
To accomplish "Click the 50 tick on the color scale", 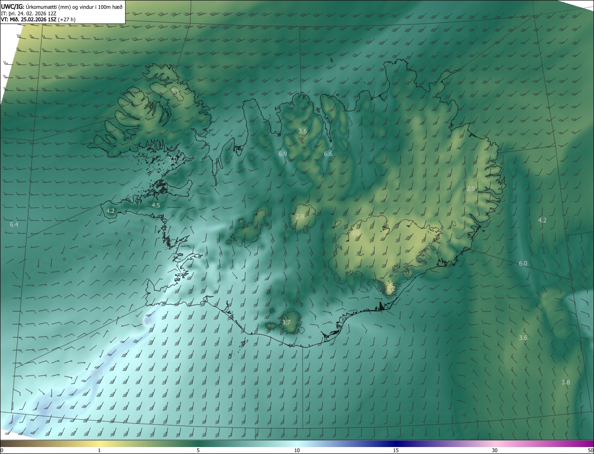I will click(590, 450).
